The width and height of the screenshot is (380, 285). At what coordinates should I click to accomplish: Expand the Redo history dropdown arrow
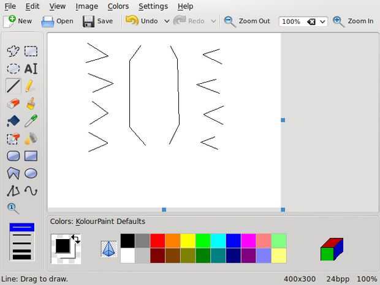(x=213, y=21)
